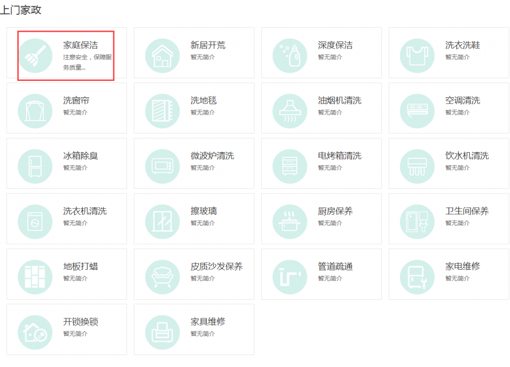
Task: Click the house icon for 新居开荒
Action: pos(162,56)
